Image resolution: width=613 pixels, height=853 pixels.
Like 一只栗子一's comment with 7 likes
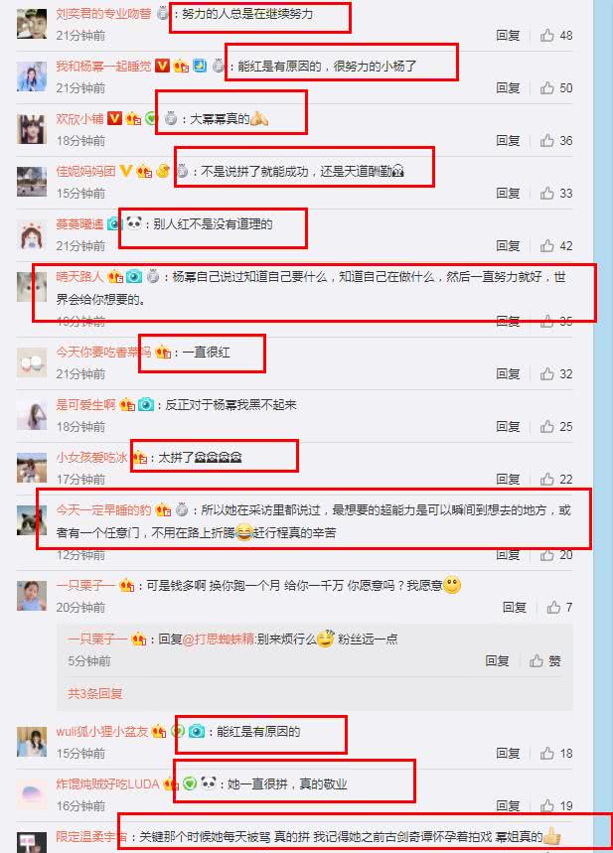(553, 607)
